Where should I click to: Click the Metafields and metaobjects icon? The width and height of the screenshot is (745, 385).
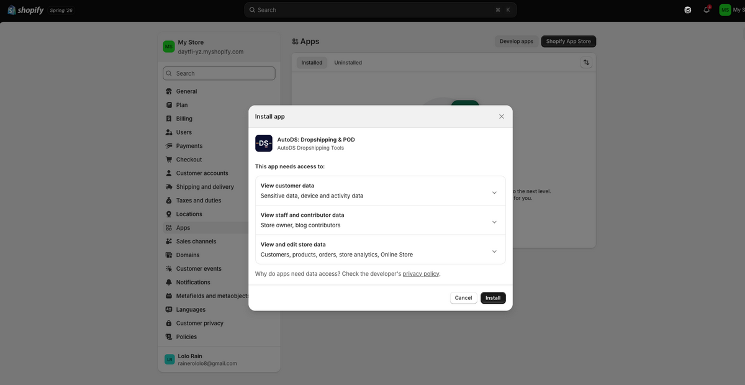[169, 296]
